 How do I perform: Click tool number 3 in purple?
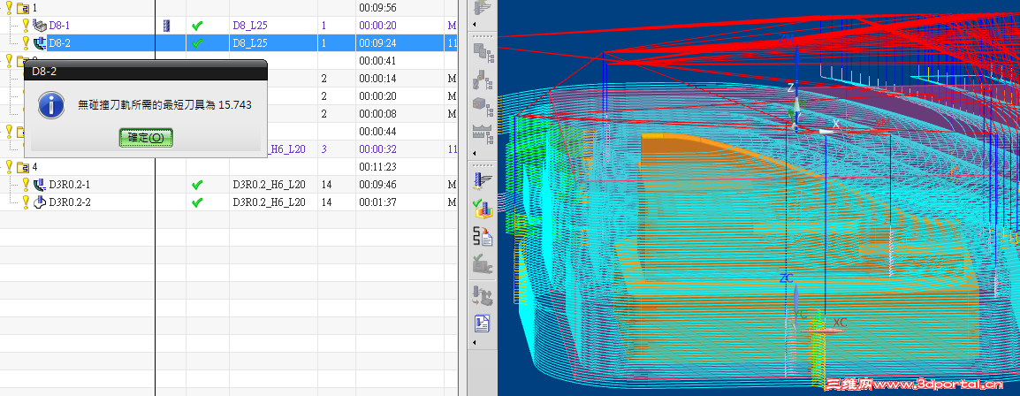coord(324,148)
